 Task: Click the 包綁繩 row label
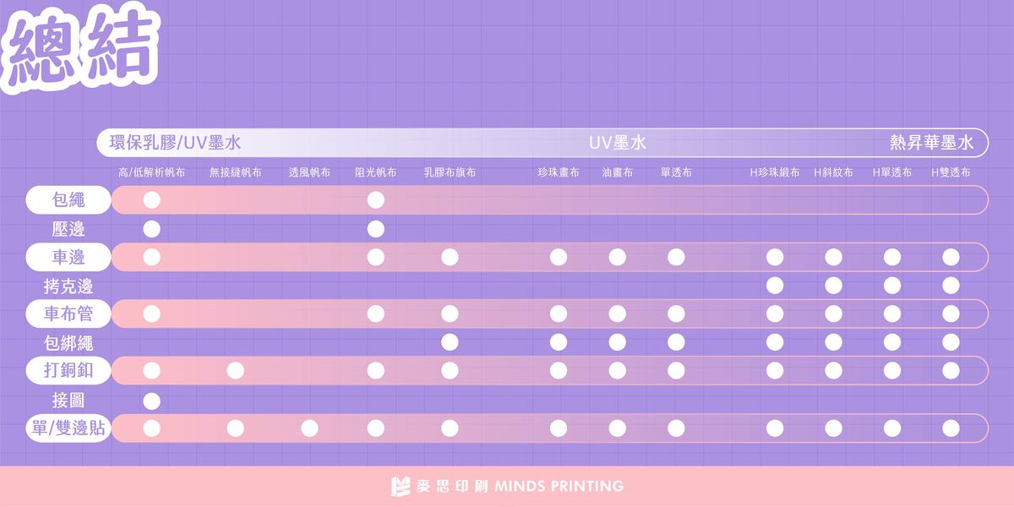pyautogui.click(x=68, y=343)
